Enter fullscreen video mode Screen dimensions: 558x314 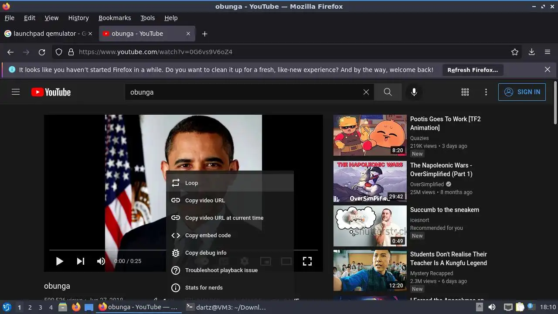[307, 261]
